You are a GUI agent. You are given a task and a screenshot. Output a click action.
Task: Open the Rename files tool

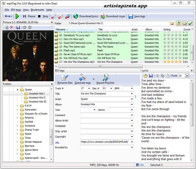(65, 79)
